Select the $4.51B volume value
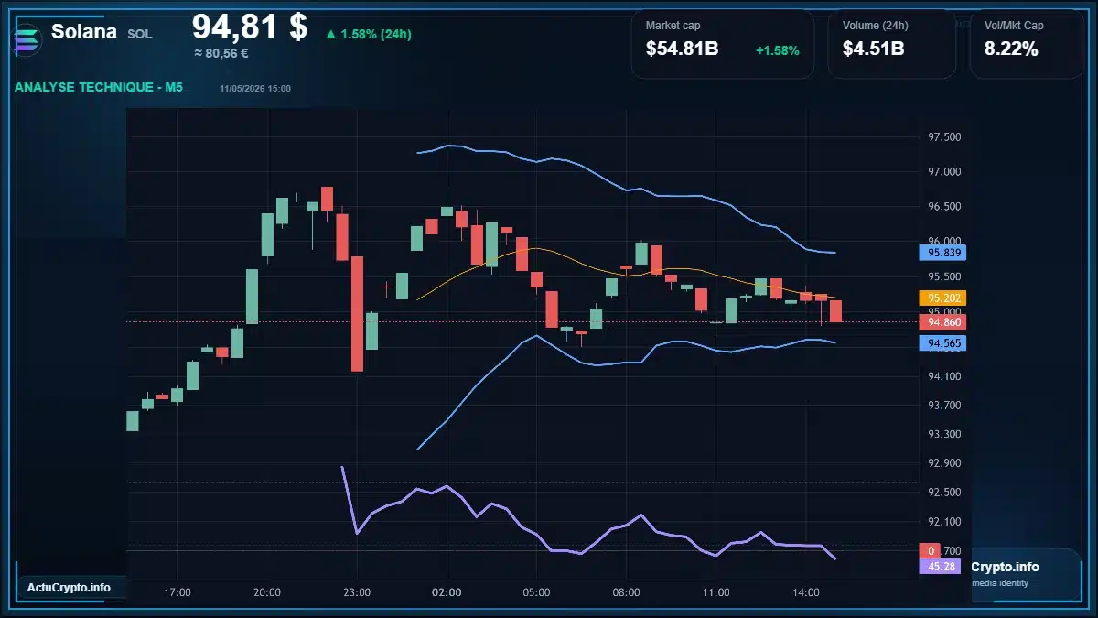This screenshot has height=618, width=1098. click(x=874, y=49)
